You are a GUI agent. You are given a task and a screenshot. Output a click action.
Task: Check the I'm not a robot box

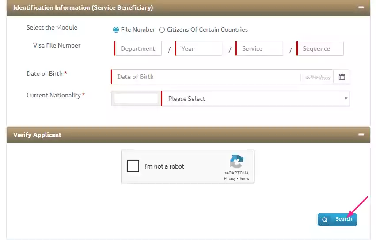tap(133, 166)
